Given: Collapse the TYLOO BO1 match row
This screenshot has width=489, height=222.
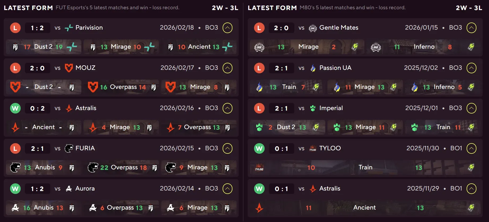Looking at the screenshot, I should 471,148.
